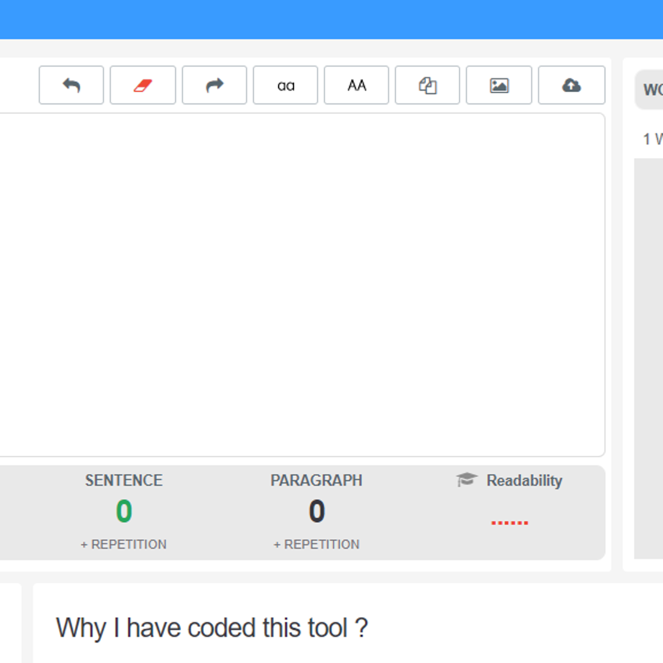Expand + REPETITION under SENTENCE
The height and width of the screenshot is (663, 663).
pos(124,544)
